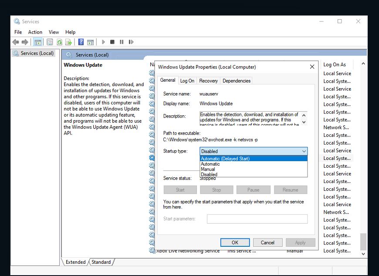Click the Pause Service icon in toolbar
The height and width of the screenshot is (276, 379).
122,42
